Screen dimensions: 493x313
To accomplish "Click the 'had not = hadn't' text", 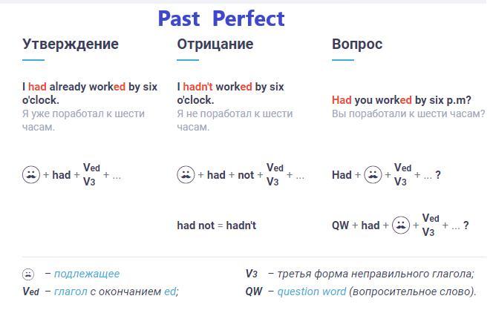I will [x=216, y=225].
